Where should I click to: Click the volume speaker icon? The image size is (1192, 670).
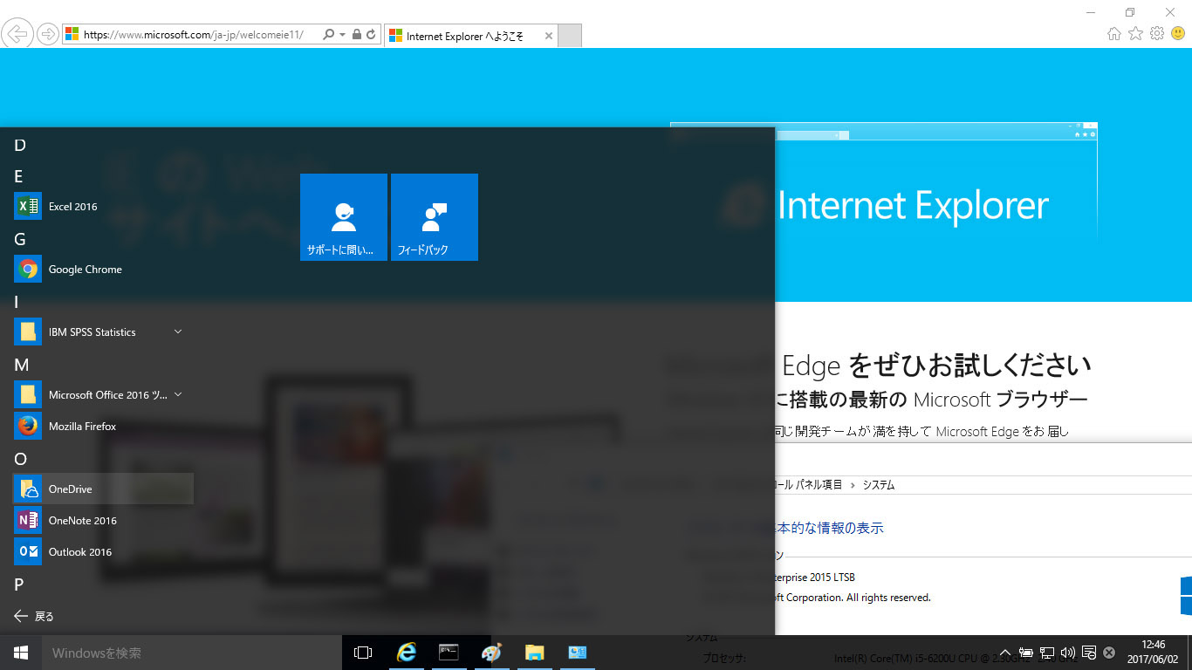pos(1068,653)
